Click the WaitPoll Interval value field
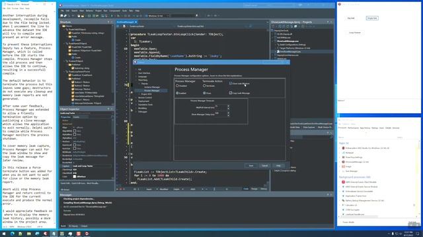Image resolution: width=423 pixels, height=237 pixels. click(x=221, y=107)
